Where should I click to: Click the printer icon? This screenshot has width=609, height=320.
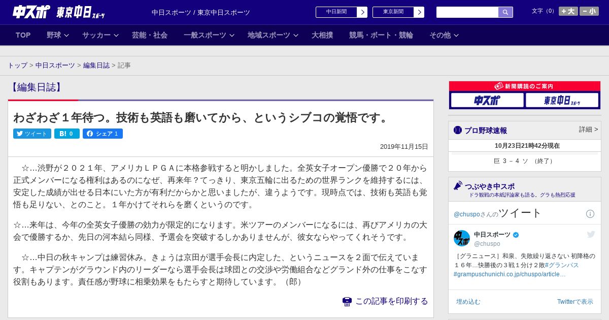pos(347,301)
